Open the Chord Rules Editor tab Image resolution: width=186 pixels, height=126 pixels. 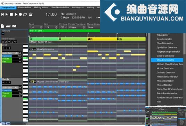coord(60,7)
